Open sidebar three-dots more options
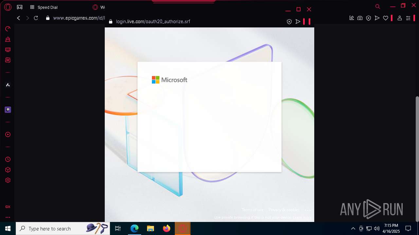The width and height of the screenshot is (419, 235). 8,217
